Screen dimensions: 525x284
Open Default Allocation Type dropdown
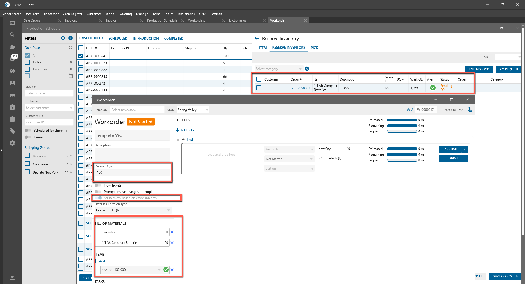click(133, 210)
